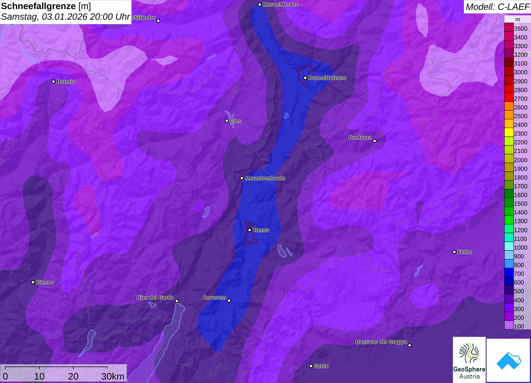The width and height of the screenshot is (531, 383).
Task: Click the Bormio city marker dot
Action: pos(53,81)
